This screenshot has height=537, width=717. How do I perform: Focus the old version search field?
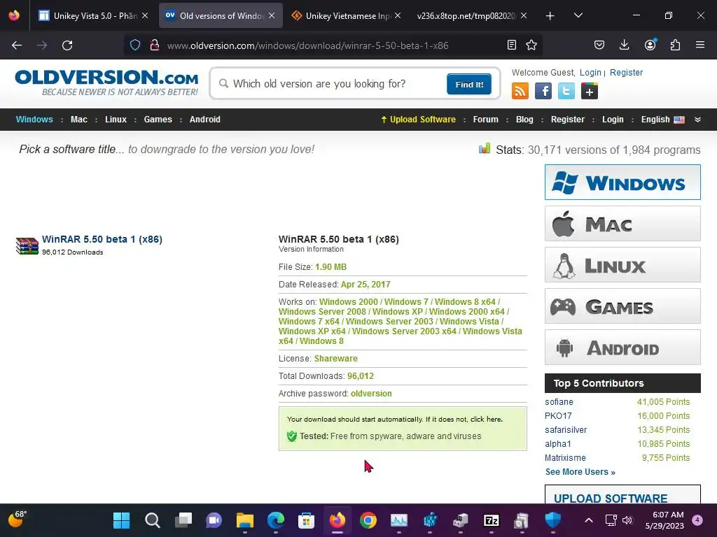pos(331,84)
